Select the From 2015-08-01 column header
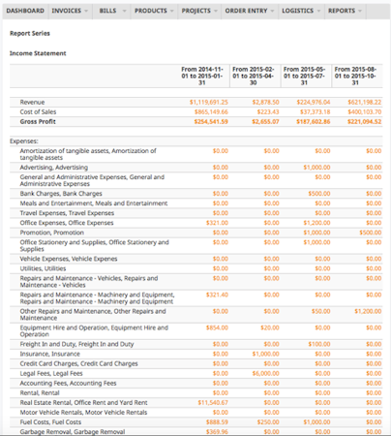 (355, 76)
